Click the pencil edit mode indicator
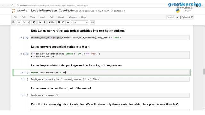 (x=177, y=17)
